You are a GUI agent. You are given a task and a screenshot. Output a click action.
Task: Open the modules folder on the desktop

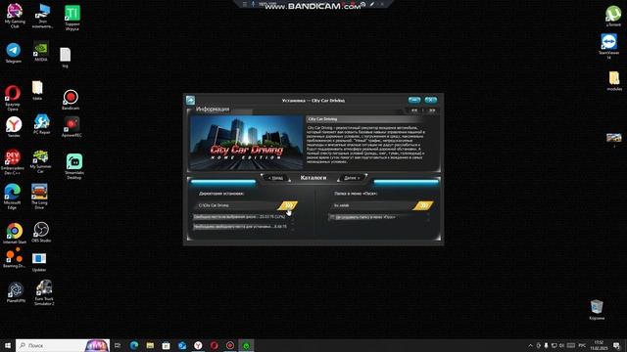point(614,81)
